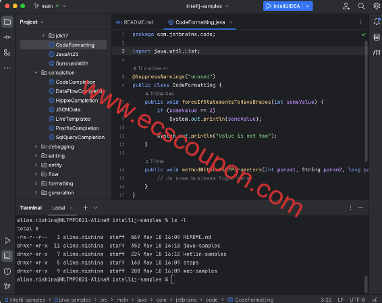
Task: Click the 3:23 line column indicator
Action: (326, 300)
